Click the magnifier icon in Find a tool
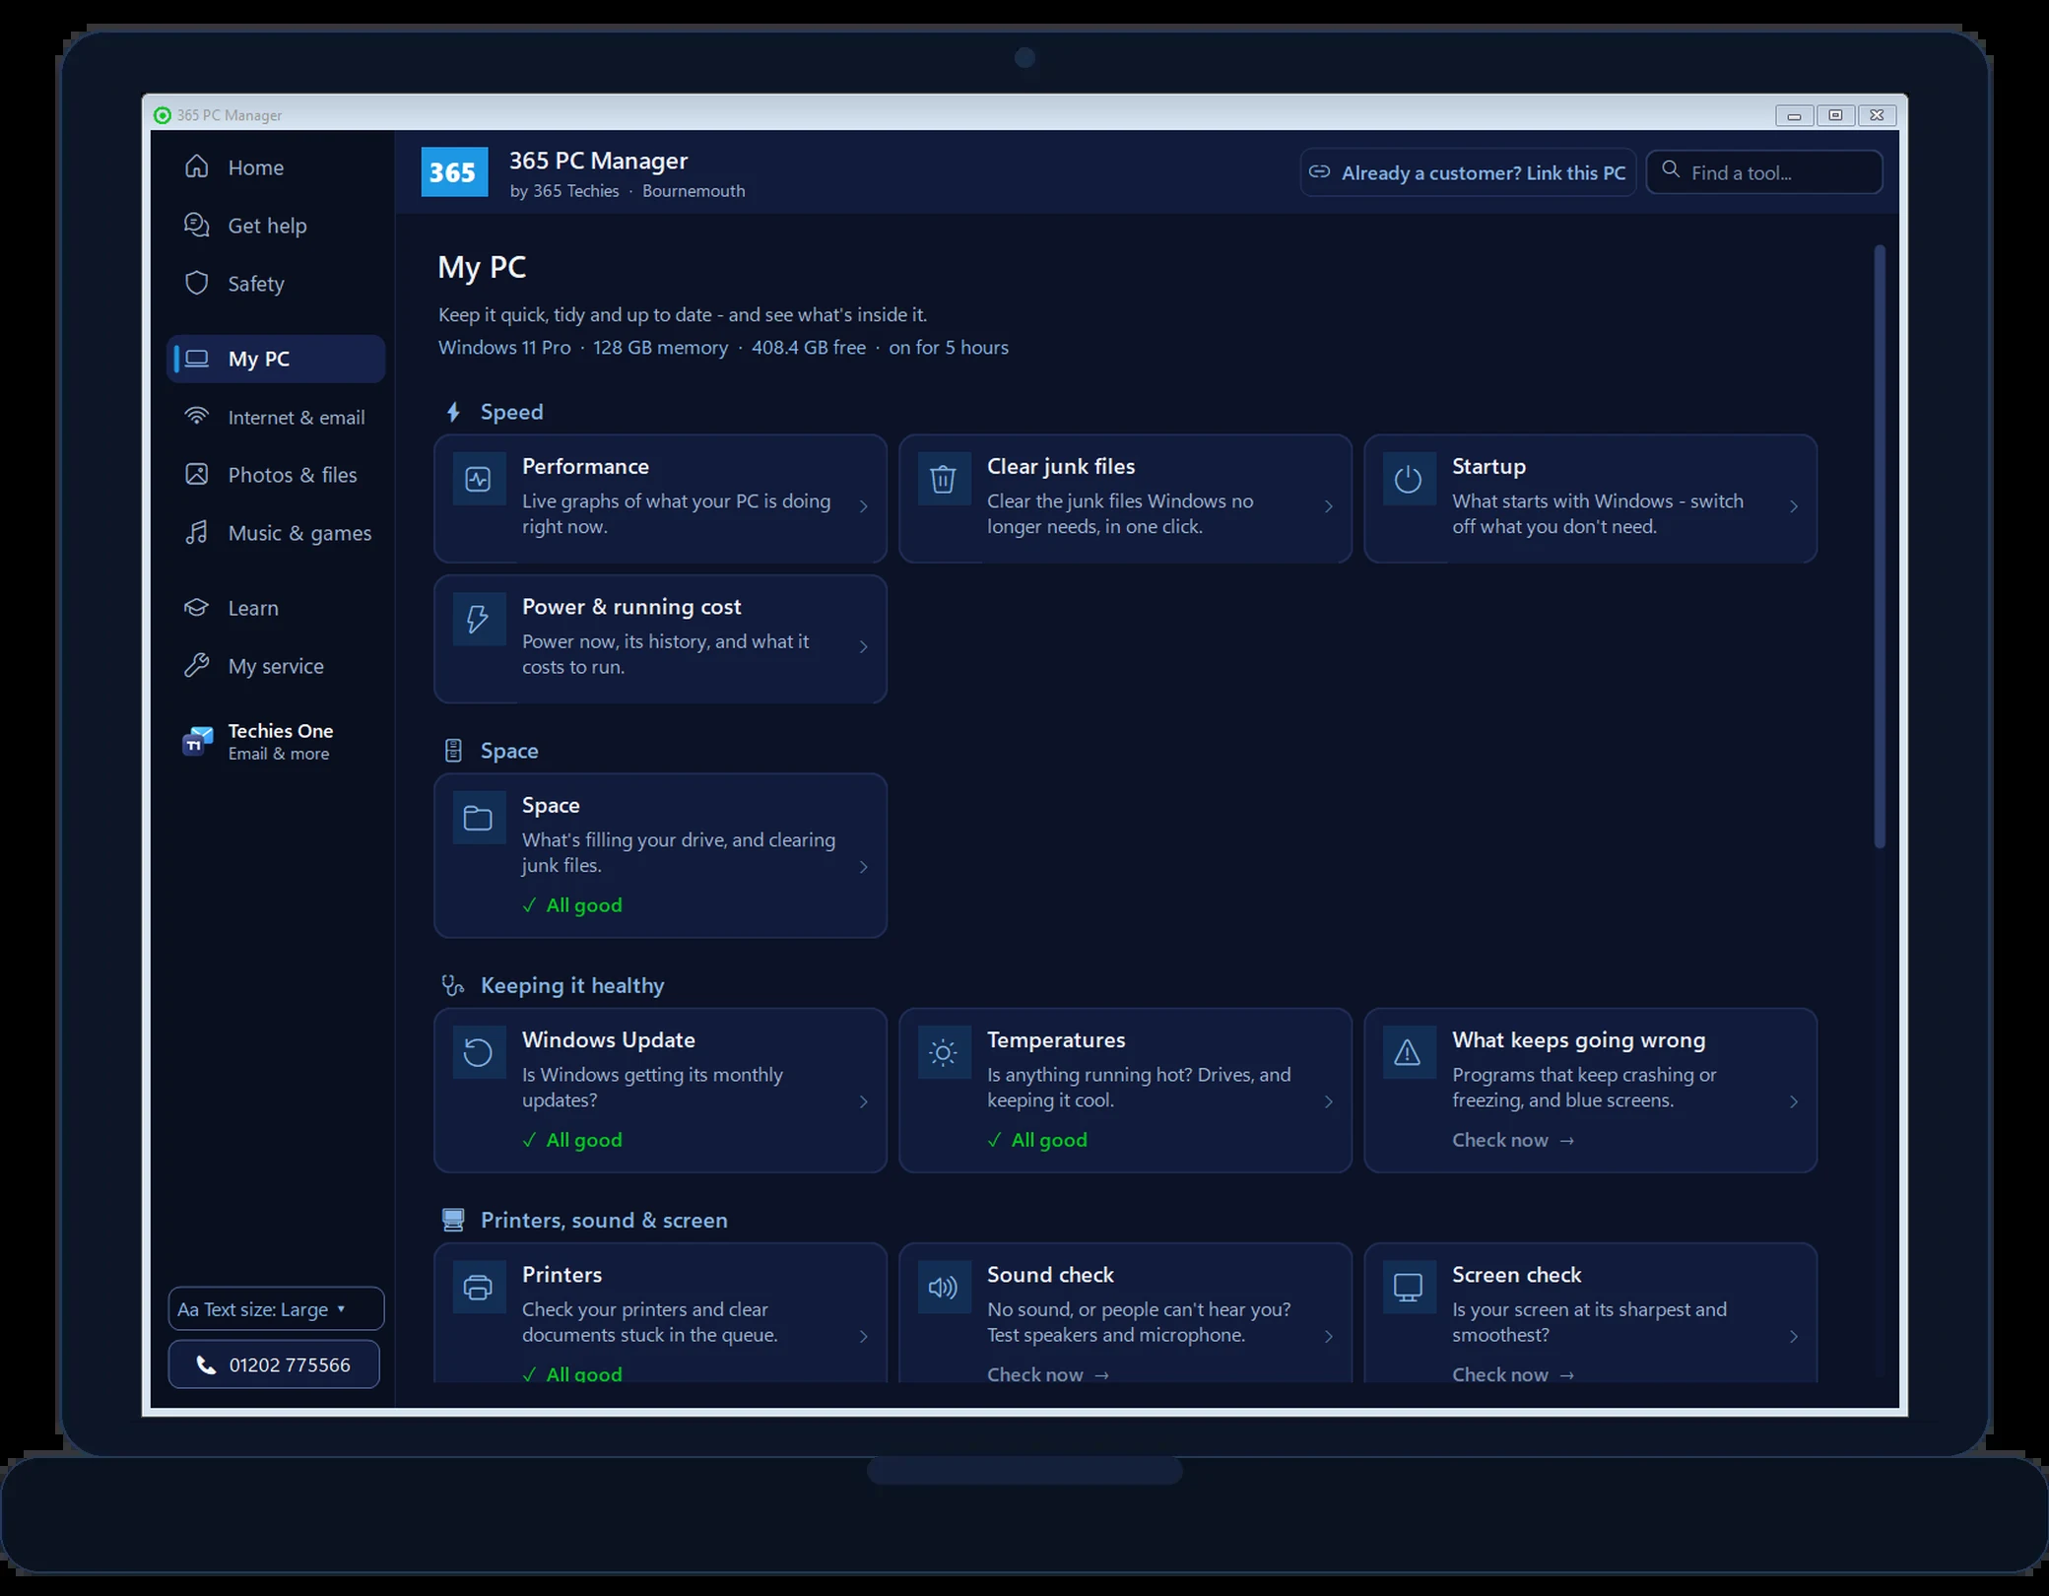This screenshot has height=1596, width=2049. pos(1671,169)
